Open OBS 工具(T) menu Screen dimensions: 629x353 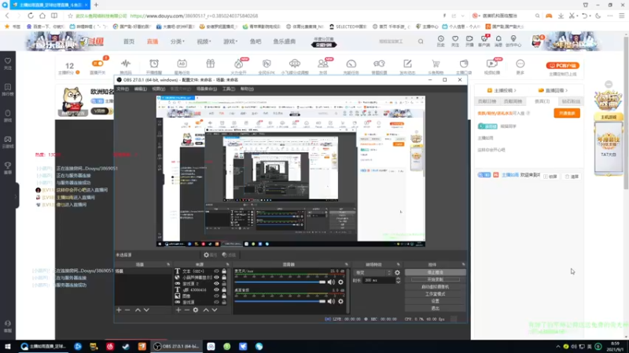click(x=229, y=89)
